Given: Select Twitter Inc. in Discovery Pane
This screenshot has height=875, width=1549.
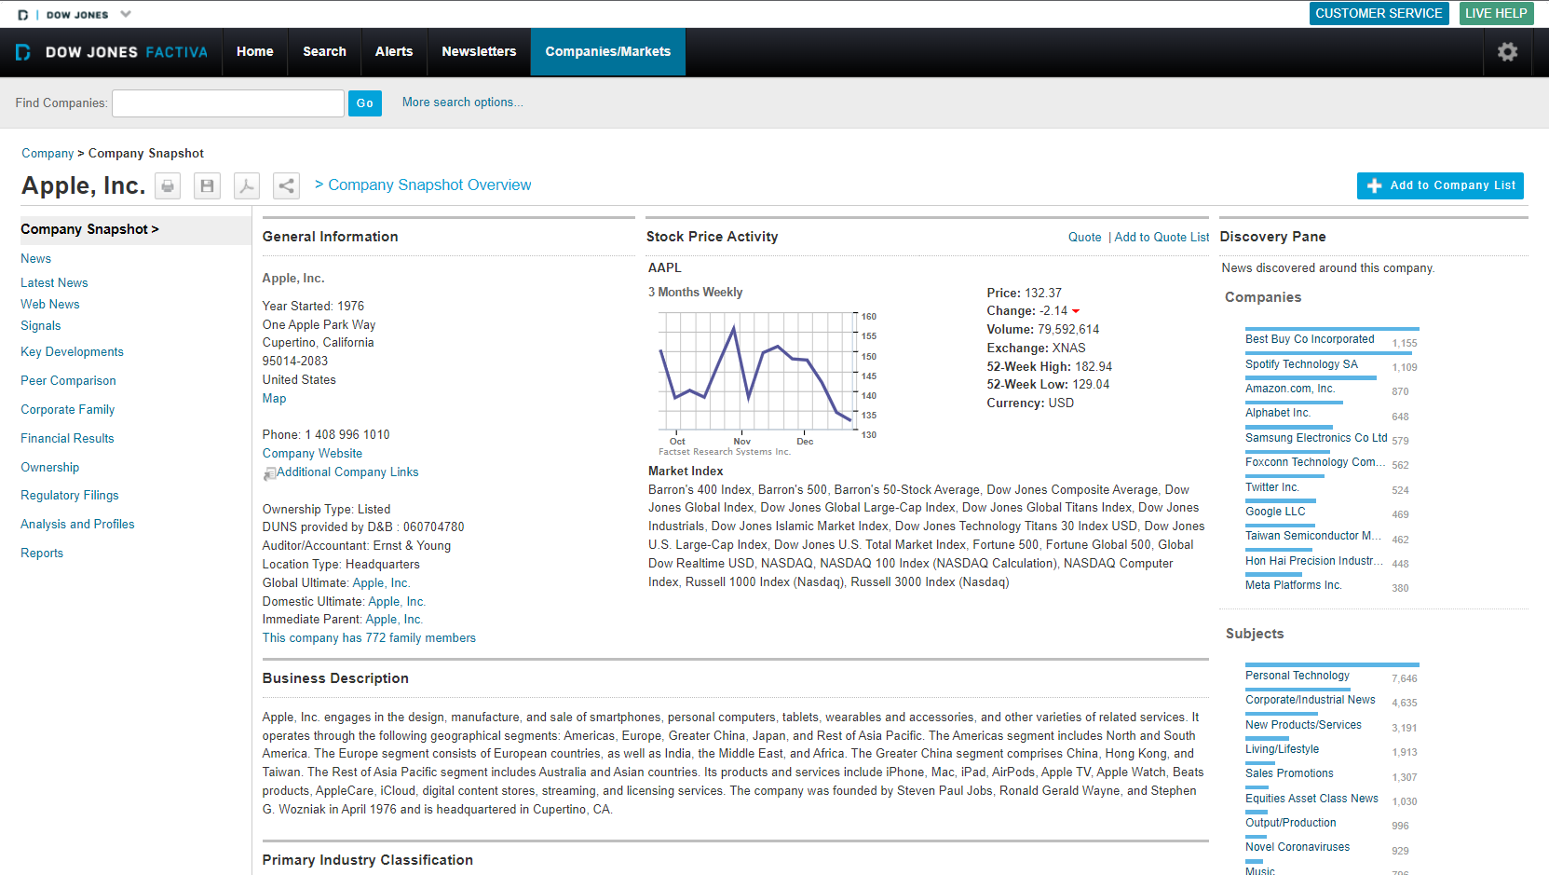Looking at the screenshot, I should [x=1272, y=487].
